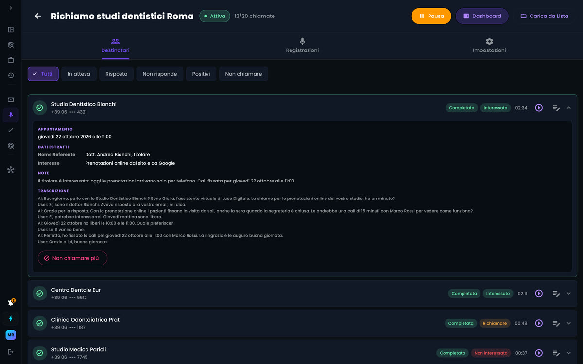Open the mail envelope icon in sidebar
This screenshot has width=583, height=364.
11,99
